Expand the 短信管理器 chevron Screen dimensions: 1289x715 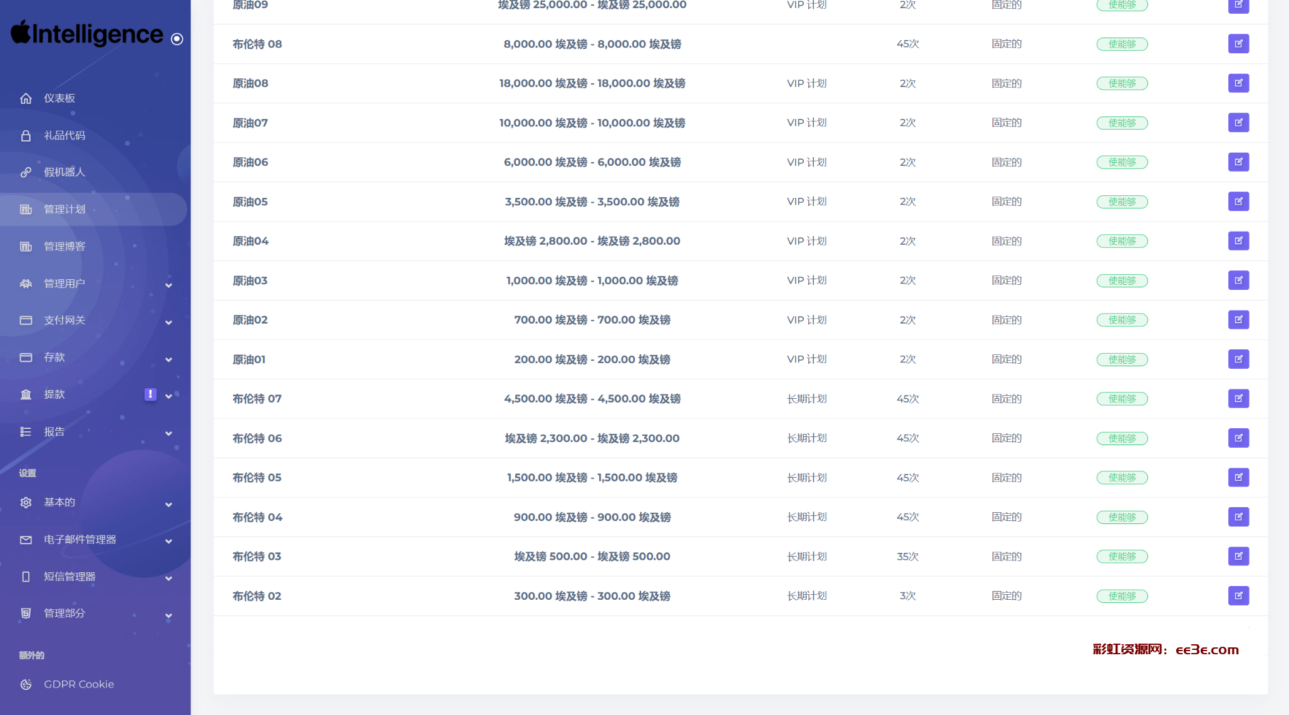[x=168, y=578]
